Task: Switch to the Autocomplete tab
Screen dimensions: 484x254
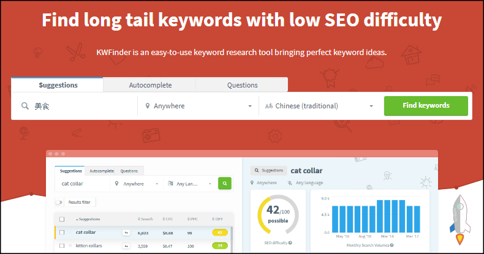Action: (149, 85)
